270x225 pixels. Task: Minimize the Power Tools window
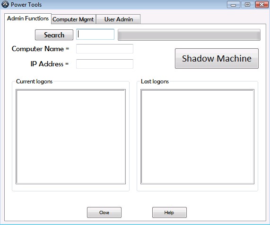[x=233, y=5]
